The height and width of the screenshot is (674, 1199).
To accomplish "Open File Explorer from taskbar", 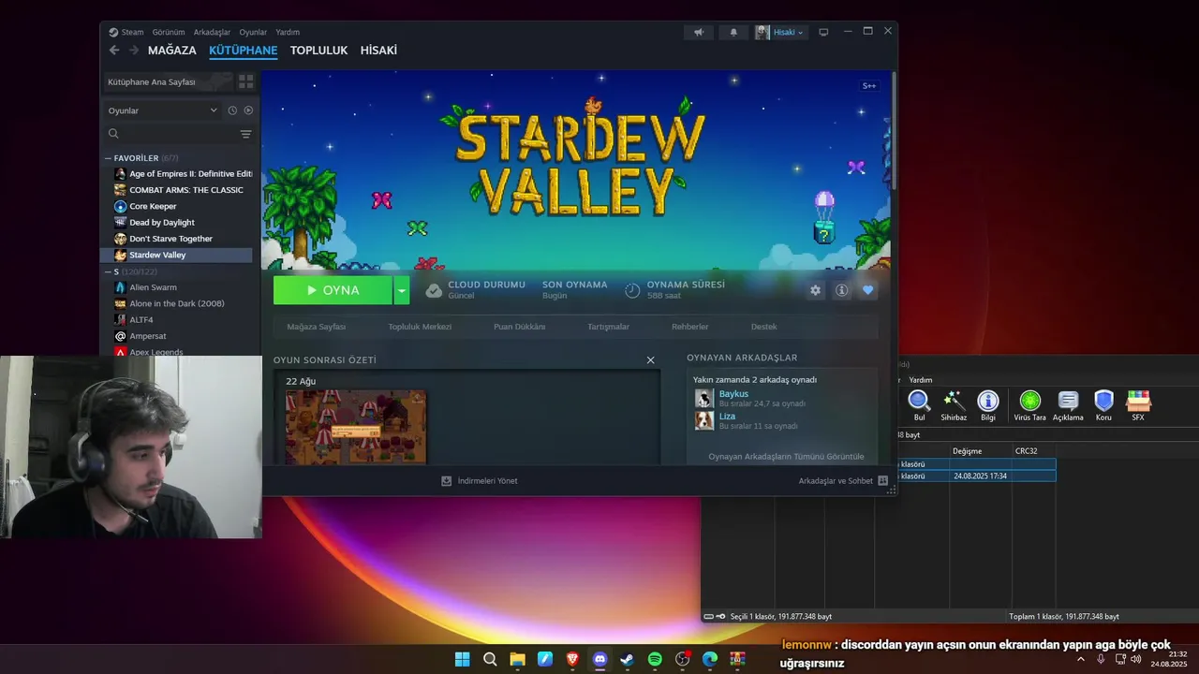I will [517, 659].
